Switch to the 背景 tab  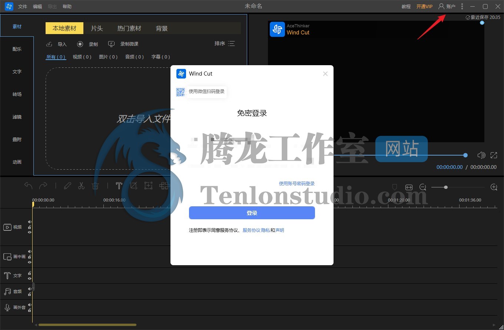pos(162,28)
